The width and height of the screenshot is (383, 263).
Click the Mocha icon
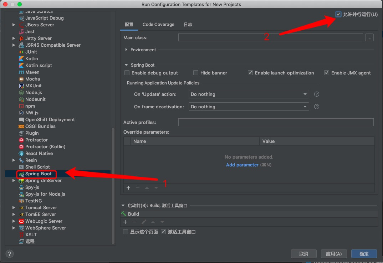(21, 79)
